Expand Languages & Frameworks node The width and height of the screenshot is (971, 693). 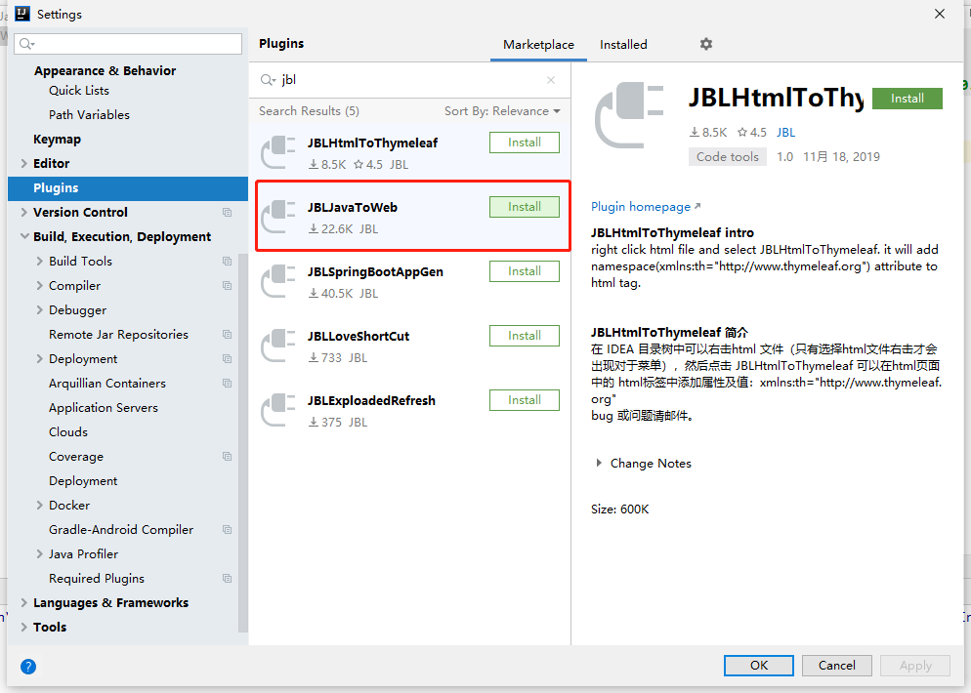[x=24, y=602]
